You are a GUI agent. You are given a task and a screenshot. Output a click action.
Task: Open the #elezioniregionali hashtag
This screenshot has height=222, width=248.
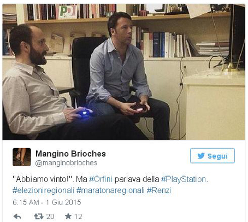click(43, 190)
